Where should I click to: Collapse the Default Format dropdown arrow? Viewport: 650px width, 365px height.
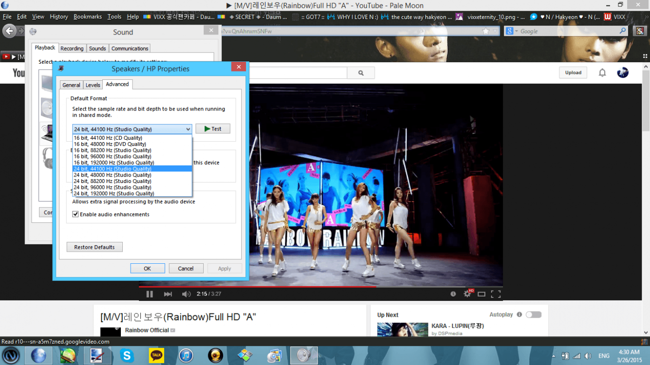pyautogui.click(x=188, y=128)
